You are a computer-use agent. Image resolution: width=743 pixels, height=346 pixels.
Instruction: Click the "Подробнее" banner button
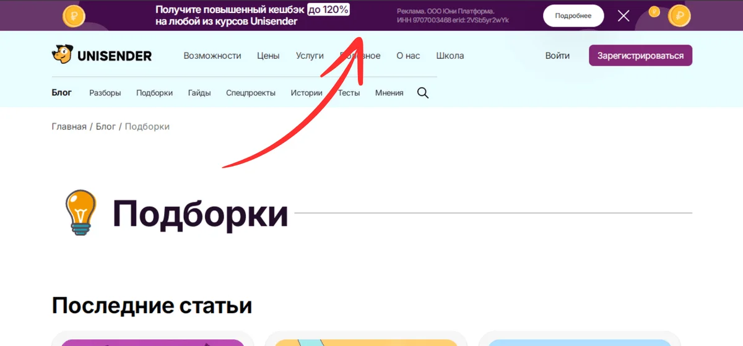pyautogui.click(x=573, y=16)
